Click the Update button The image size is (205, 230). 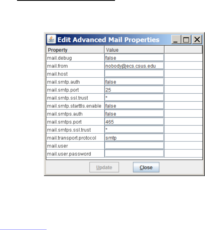[x=104, y=168]
